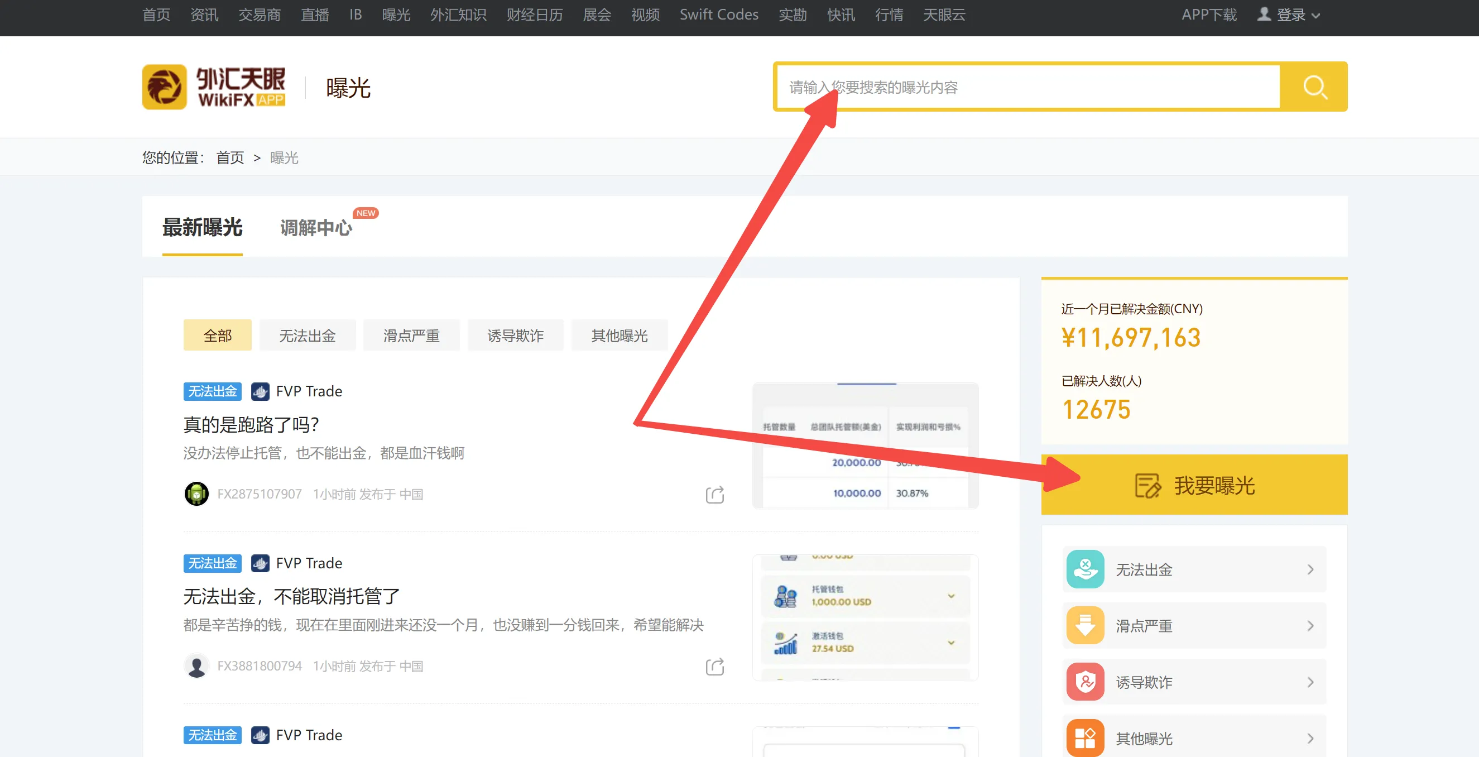Open IB in top navigation
Screen dimensions: 1479x757
pyautogui.click(x=356, y=15)
